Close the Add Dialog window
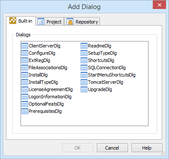Image resolution: width=169 pixels, height=159 pixels. [x=159, y=5]
